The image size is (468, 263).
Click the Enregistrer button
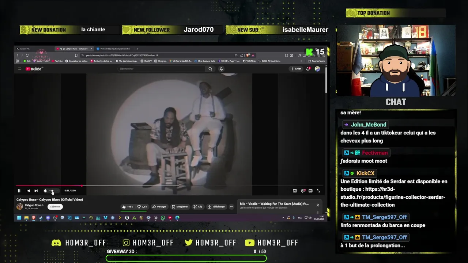180,207
